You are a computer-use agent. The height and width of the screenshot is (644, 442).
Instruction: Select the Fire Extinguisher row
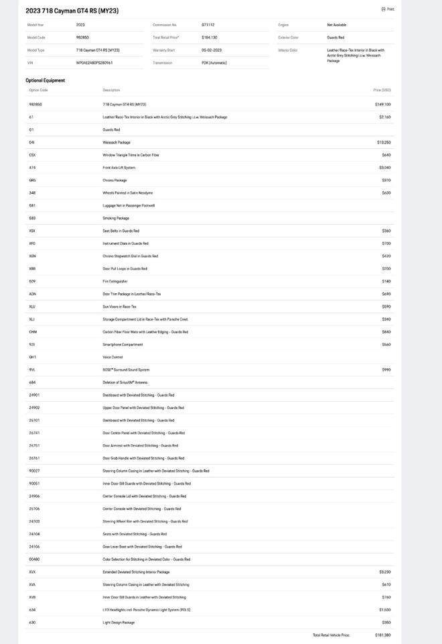115,281
